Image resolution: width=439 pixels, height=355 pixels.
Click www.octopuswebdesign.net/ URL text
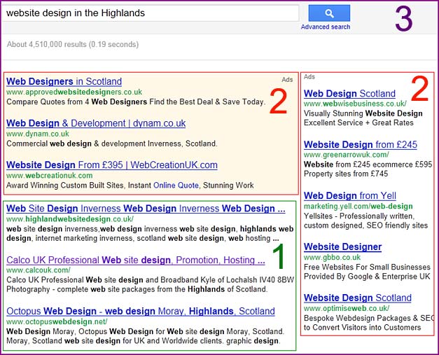click(57, 321)
